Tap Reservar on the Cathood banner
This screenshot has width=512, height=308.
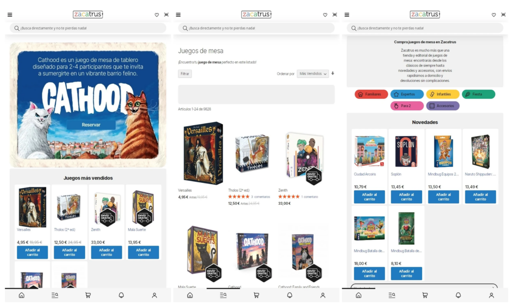click(91, 125)
